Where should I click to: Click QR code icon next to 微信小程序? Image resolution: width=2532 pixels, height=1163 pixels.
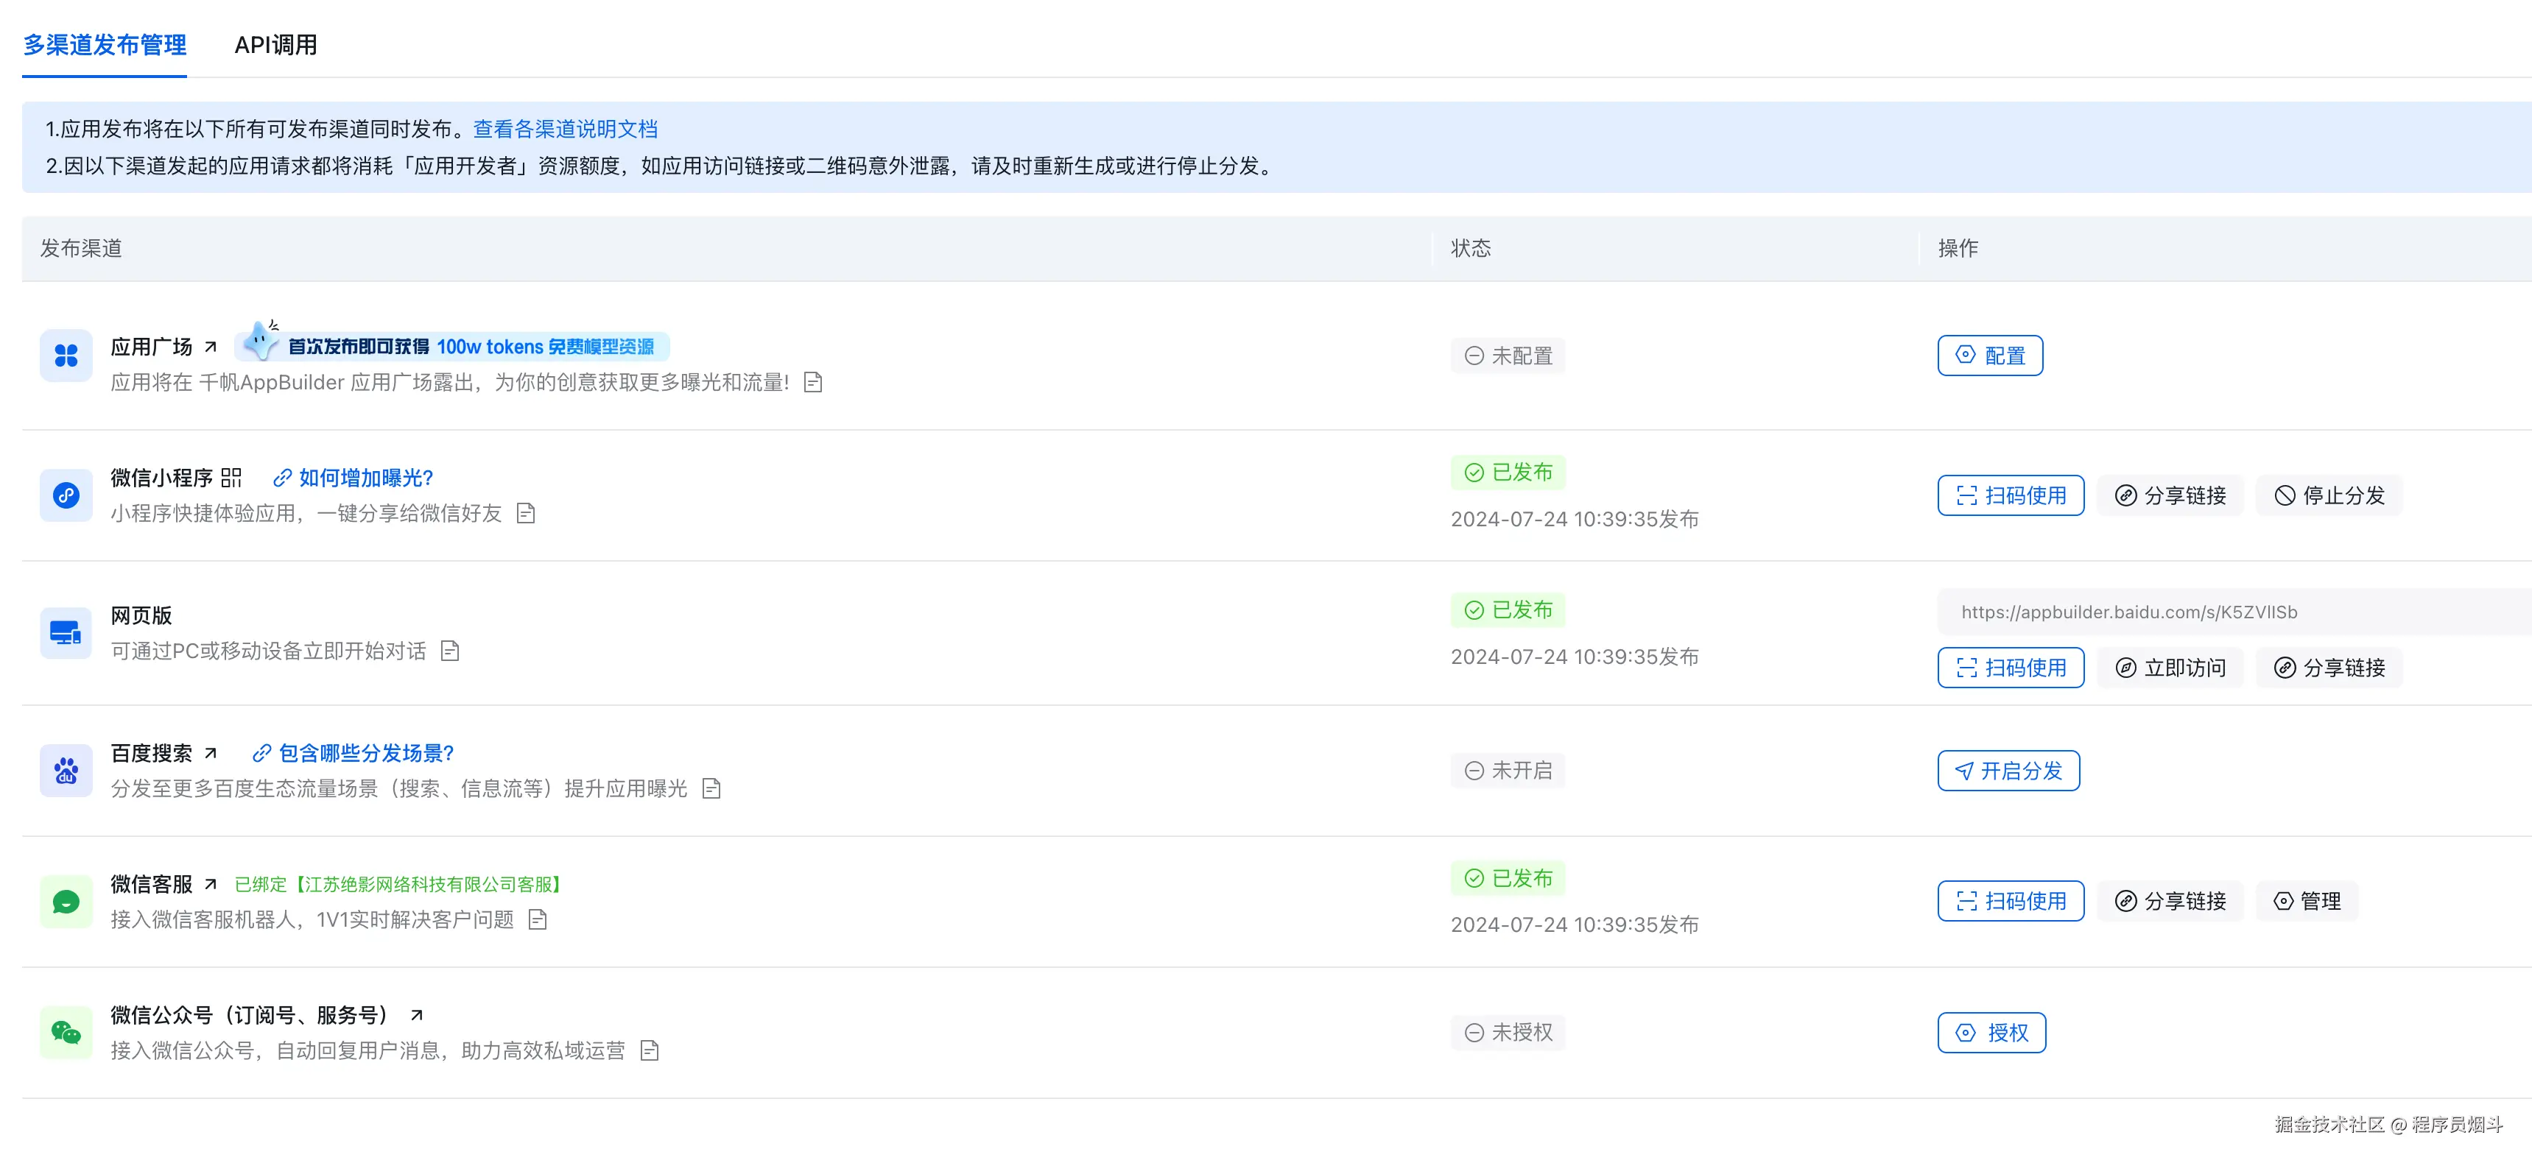coord(231,478)
